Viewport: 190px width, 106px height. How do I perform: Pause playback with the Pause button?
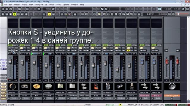click(x=18, y=14)
